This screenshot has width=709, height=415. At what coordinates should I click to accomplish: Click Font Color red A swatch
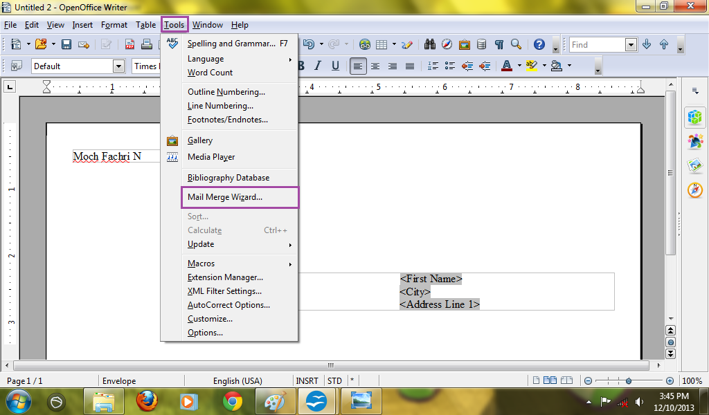click(x=507, y=66)
